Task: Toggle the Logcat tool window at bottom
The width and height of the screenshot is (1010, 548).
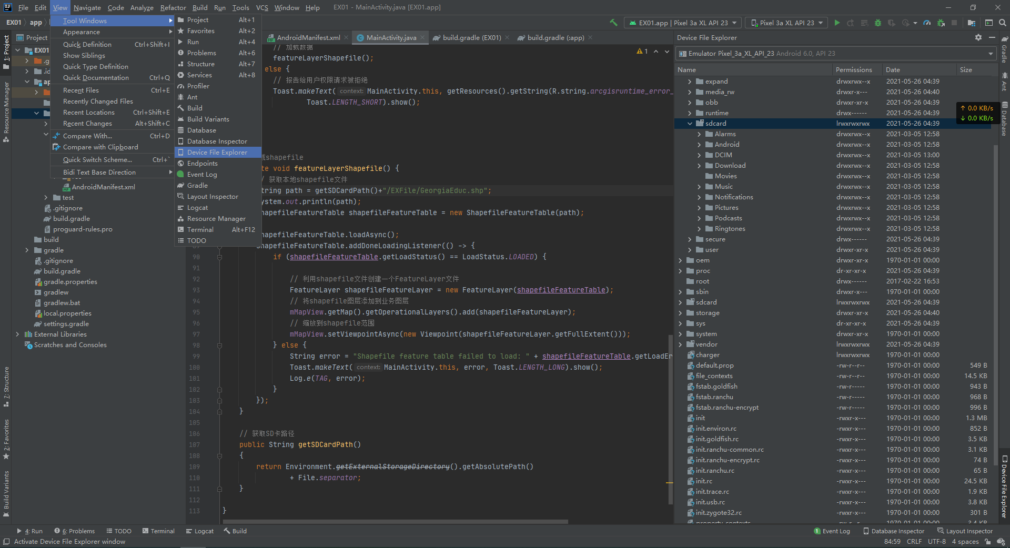Action: pyautogui.click(x=199, y=531)
